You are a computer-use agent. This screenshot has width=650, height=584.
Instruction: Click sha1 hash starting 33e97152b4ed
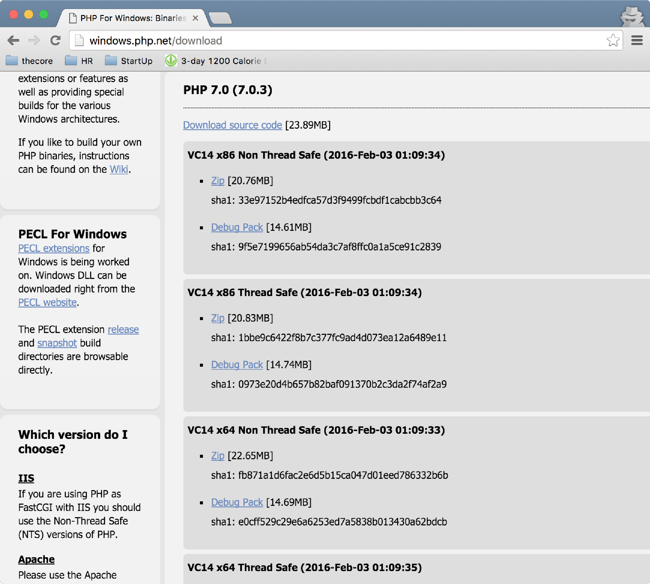[x=340, y=200]
